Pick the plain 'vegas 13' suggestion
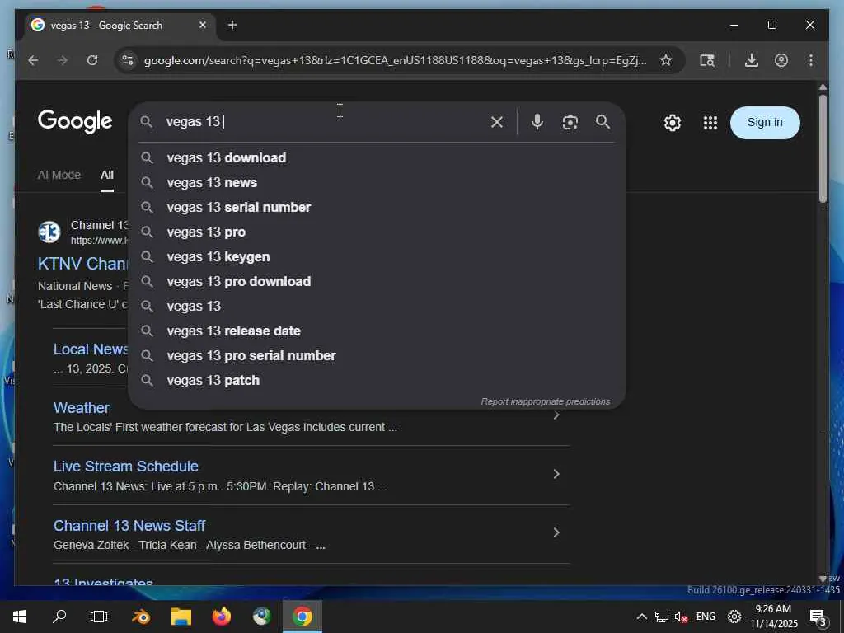 tap(377, 307)
